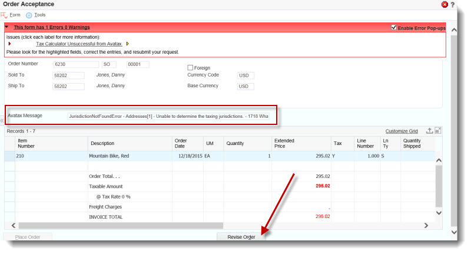This screenshot has height=254, width=471.
Task: Click the red close icon in title bar
Action: point(445,4)
